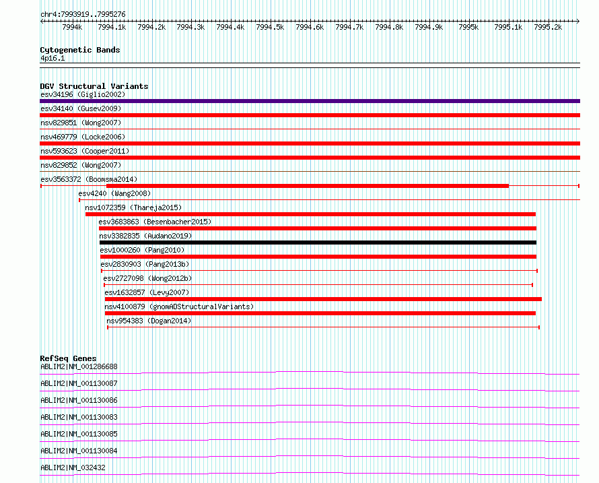Click the thick esv3563372 Boomsma2014 bar
The height and width of the screenshot is (483, 599).
pos(308,186)
